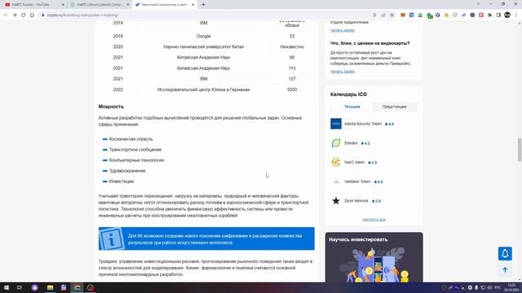Open the Validator Token listing

[x=357, y=181]
